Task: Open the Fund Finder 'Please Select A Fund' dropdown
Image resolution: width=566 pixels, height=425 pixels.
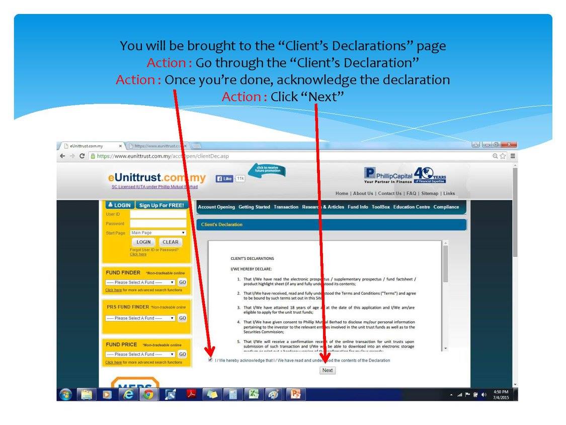Action: click(x=140, y=282)
